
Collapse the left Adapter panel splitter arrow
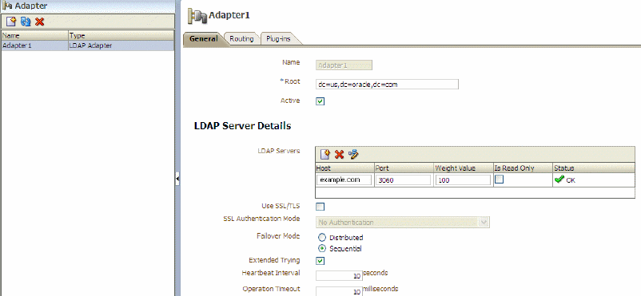coord(177,179)
